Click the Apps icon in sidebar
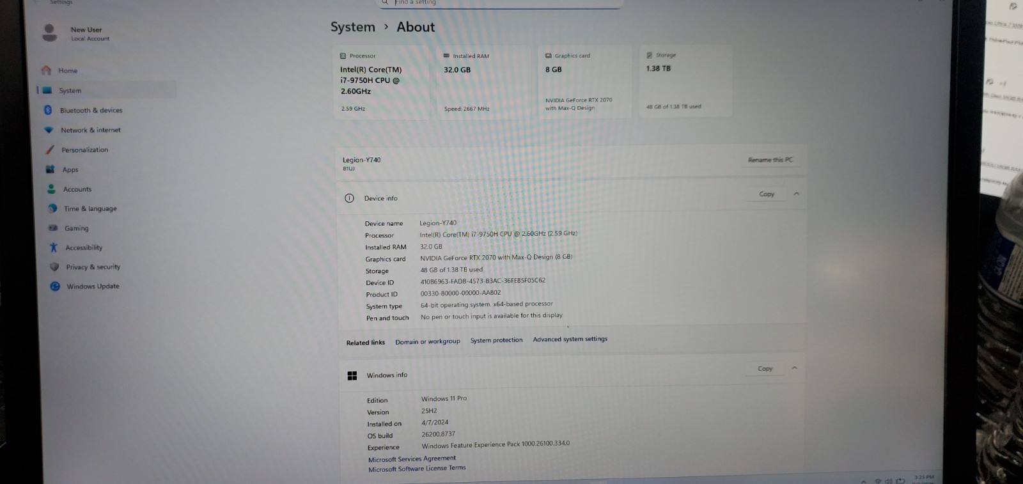The height and width of the screenshot is (484, 1023). [51, 169]
